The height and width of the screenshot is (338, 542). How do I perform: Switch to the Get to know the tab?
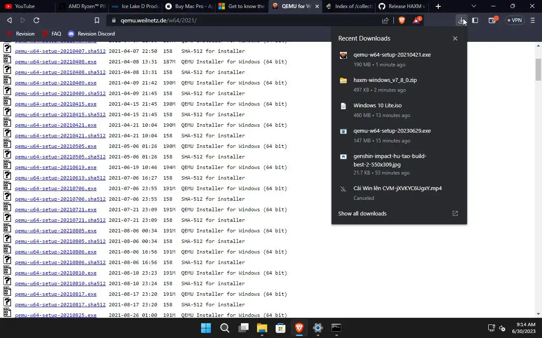click(241, 6)
